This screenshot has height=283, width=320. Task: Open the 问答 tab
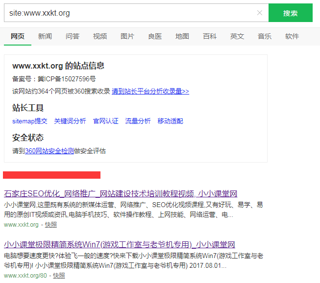click(x=73, y=36)
